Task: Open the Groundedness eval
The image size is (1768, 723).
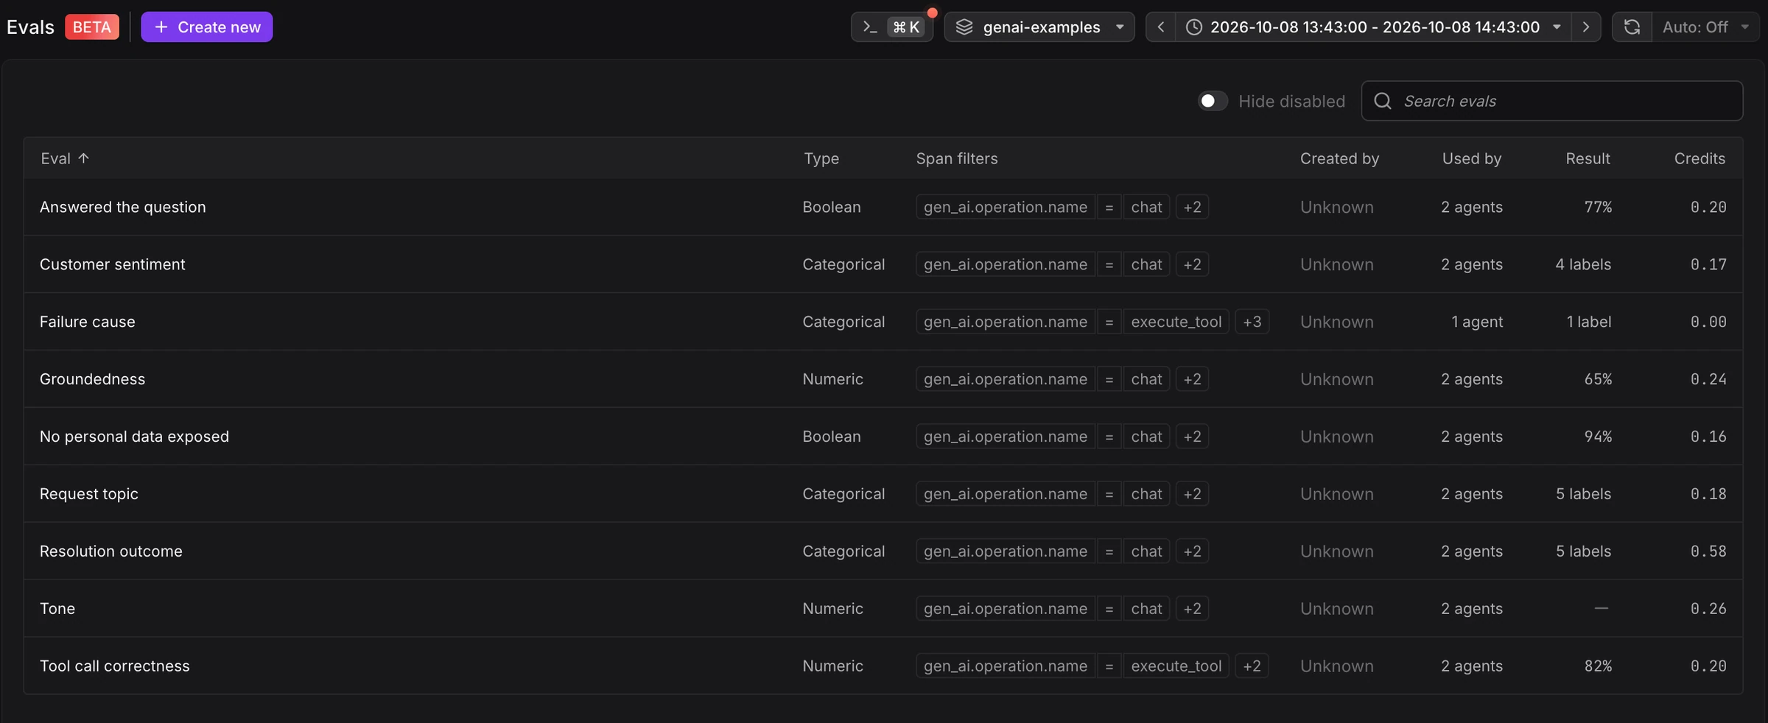Action: tap(93, 379)
